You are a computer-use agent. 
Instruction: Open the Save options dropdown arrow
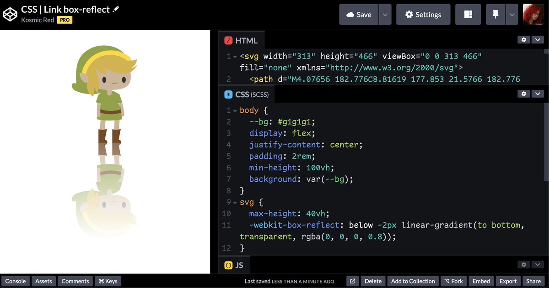385,15
